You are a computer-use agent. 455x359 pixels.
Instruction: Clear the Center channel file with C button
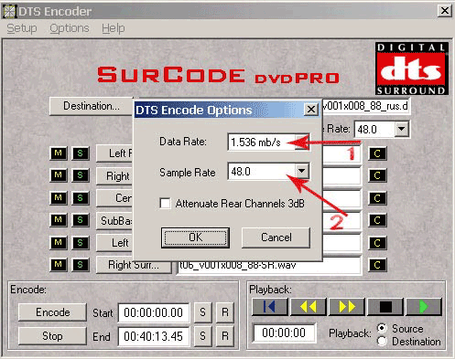tap(377, 198)
